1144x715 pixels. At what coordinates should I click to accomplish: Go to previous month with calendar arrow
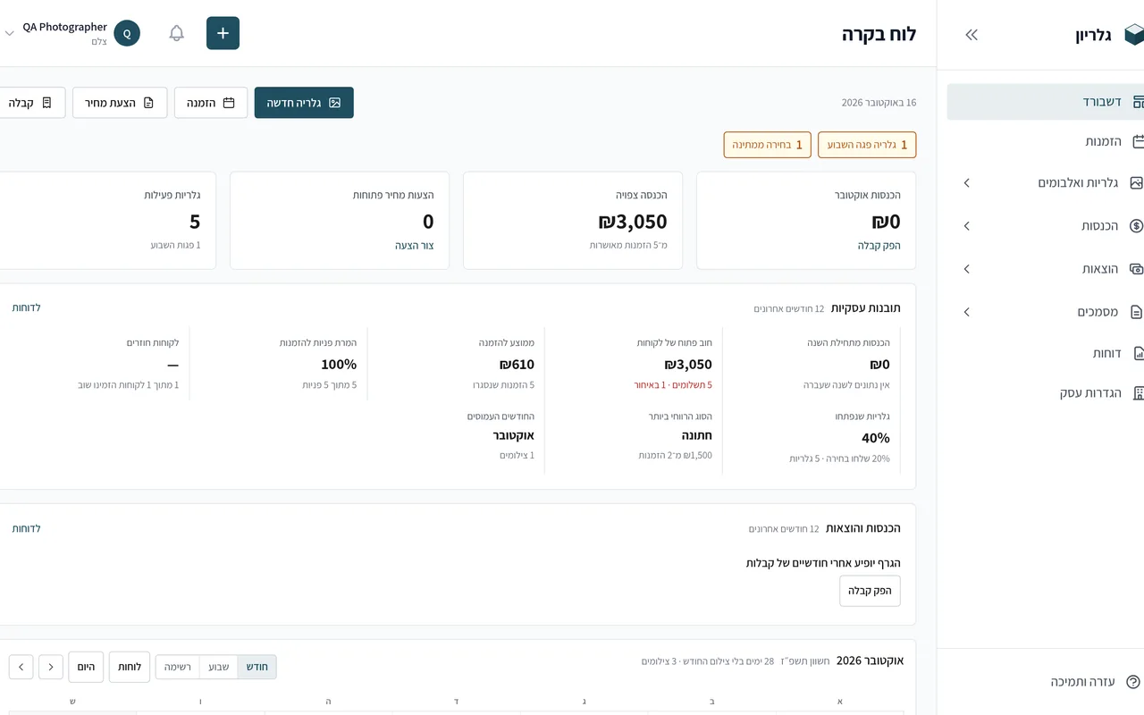(x=51, y=667)
